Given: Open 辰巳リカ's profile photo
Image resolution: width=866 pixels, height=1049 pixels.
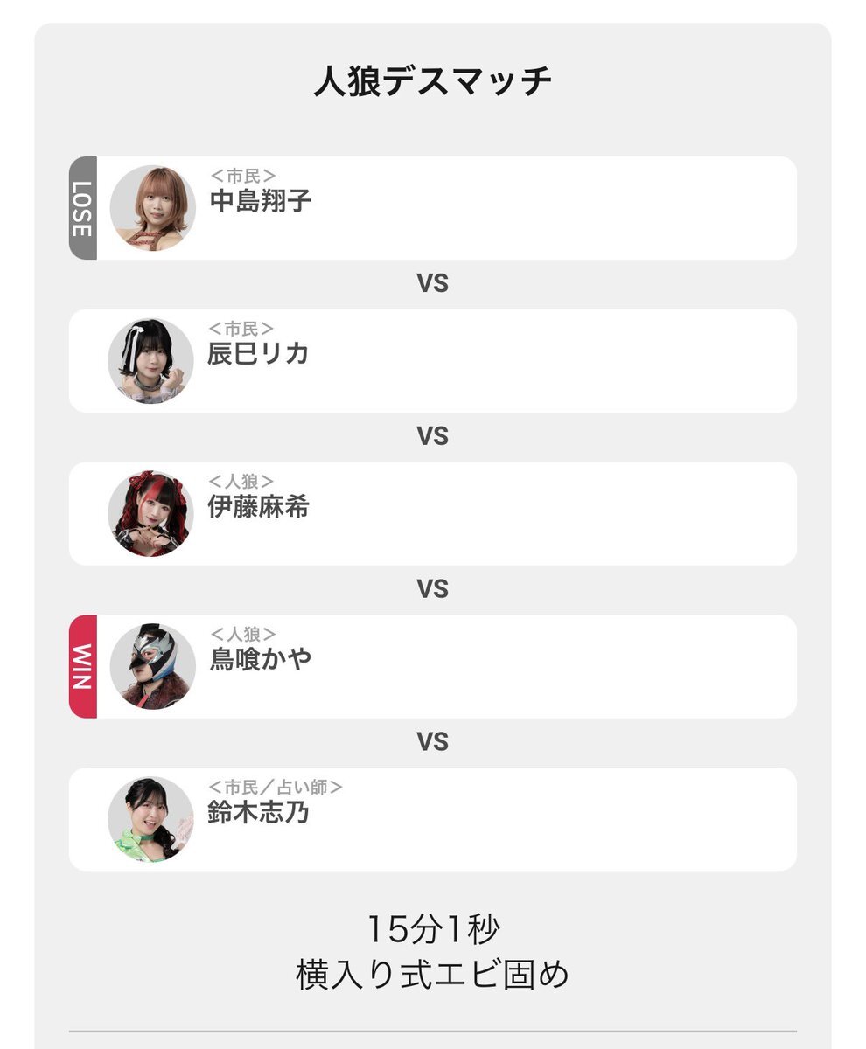Looking at the screenshot, I should [x=150, y=361].
